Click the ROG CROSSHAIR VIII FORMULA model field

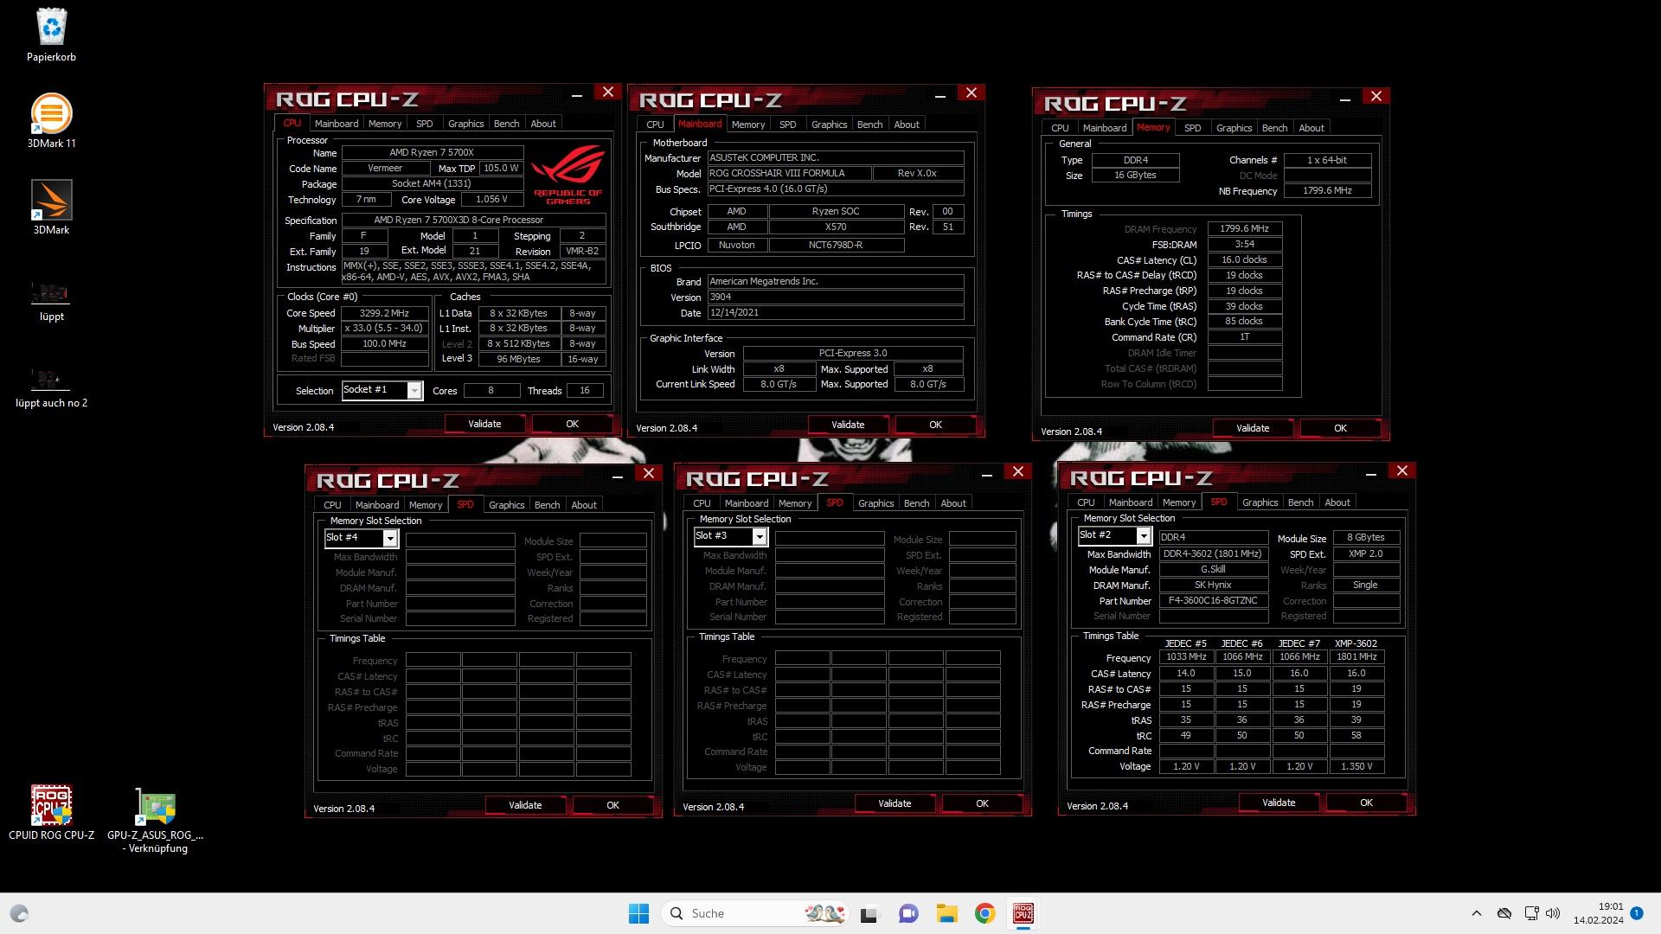788,173
